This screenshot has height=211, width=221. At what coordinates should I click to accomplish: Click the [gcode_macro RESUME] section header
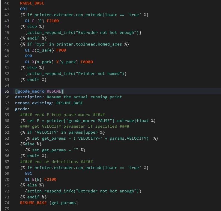39,91
